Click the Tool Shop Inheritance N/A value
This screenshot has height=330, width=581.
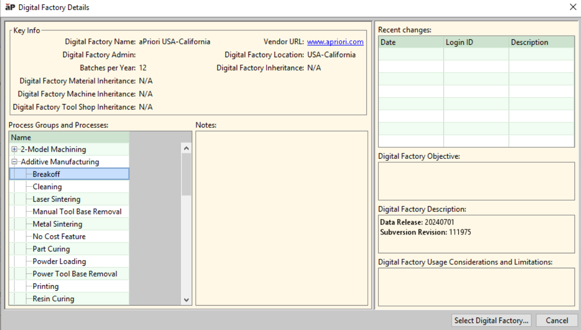coord(146,107)
